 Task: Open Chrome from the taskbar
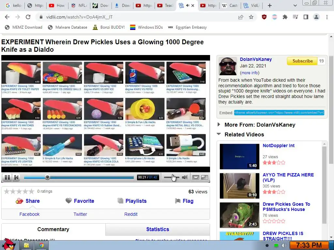click(x=42, y=245)
